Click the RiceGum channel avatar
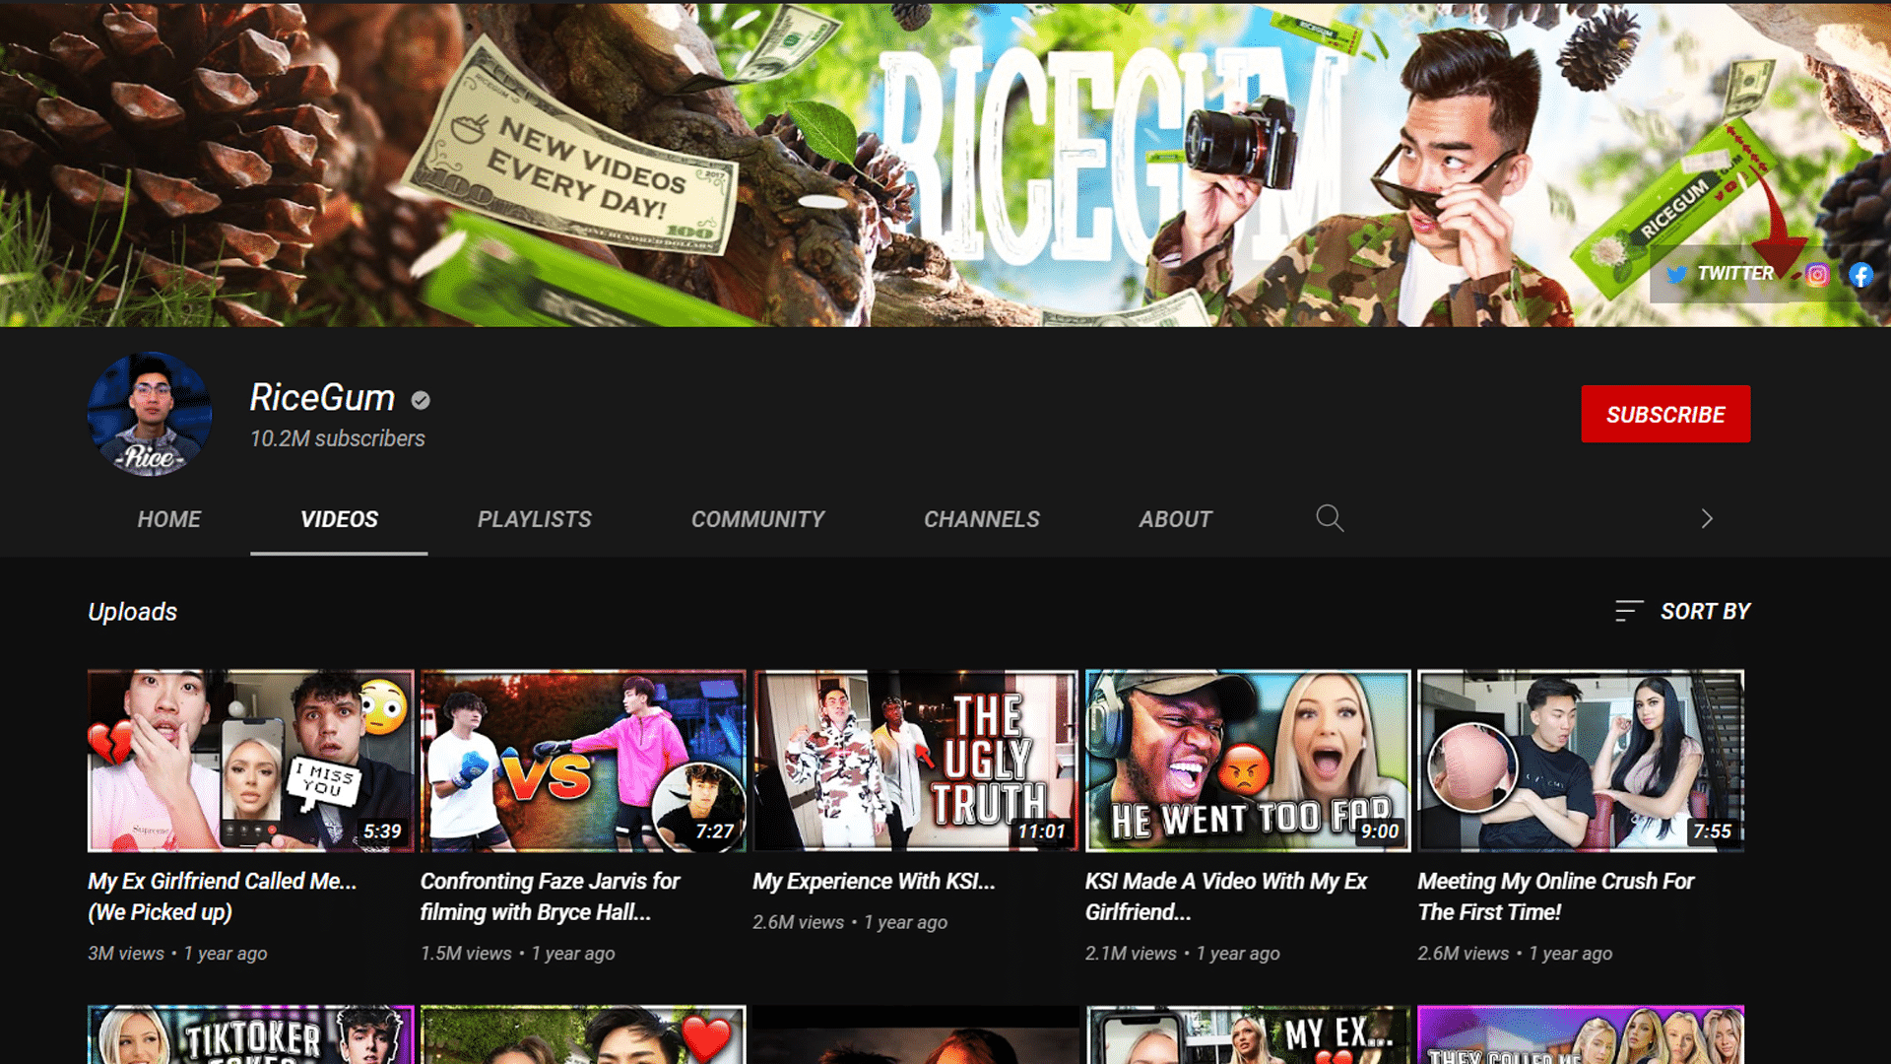 coord(150,414)
